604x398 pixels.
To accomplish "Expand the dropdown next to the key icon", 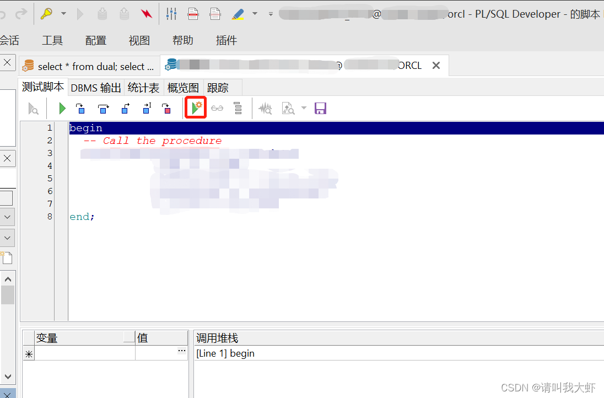I will tap(63, 14).
